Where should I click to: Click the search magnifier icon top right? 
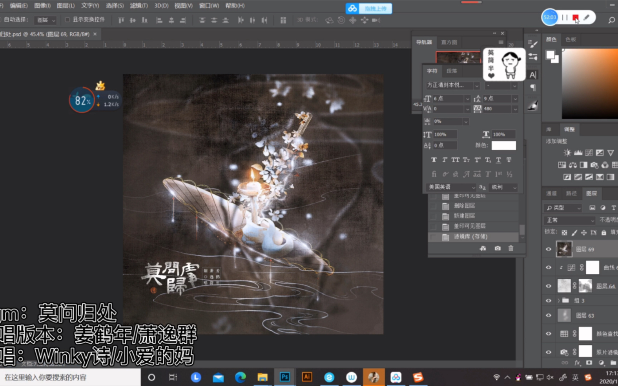(611, 20)
